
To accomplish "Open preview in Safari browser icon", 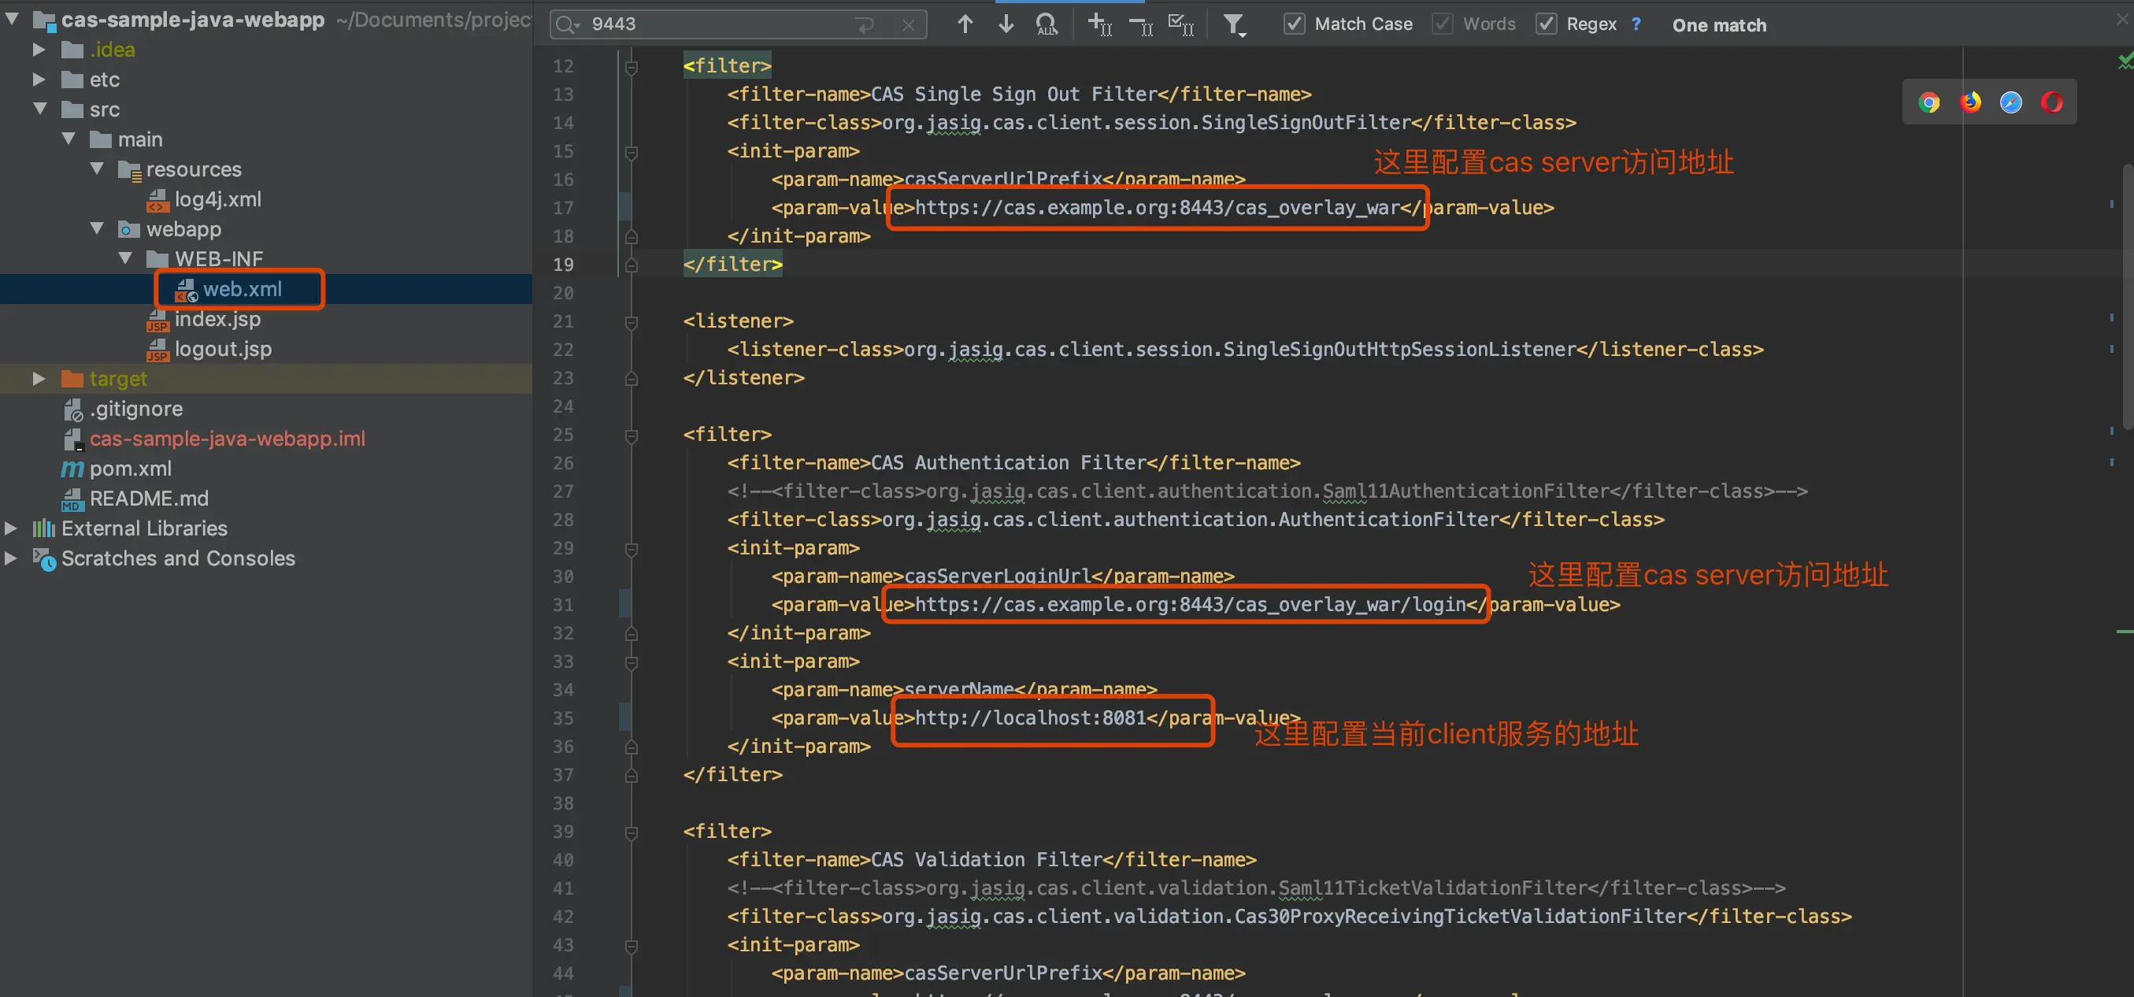I will click(2010, 102).
